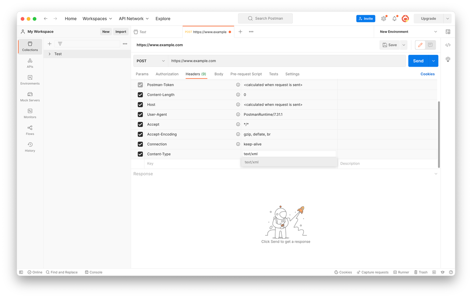Open the Cookies link
Image resolution: width=472 pixels, height=298 pixels.
click(x=427, y=74)
